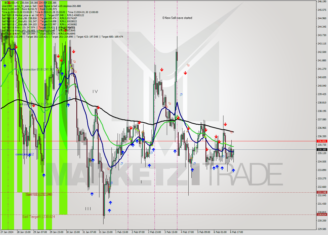Click the '1 Feb 15:00' time label
Image resolution: width=328 pixels, height=235 pixels.
121,232
